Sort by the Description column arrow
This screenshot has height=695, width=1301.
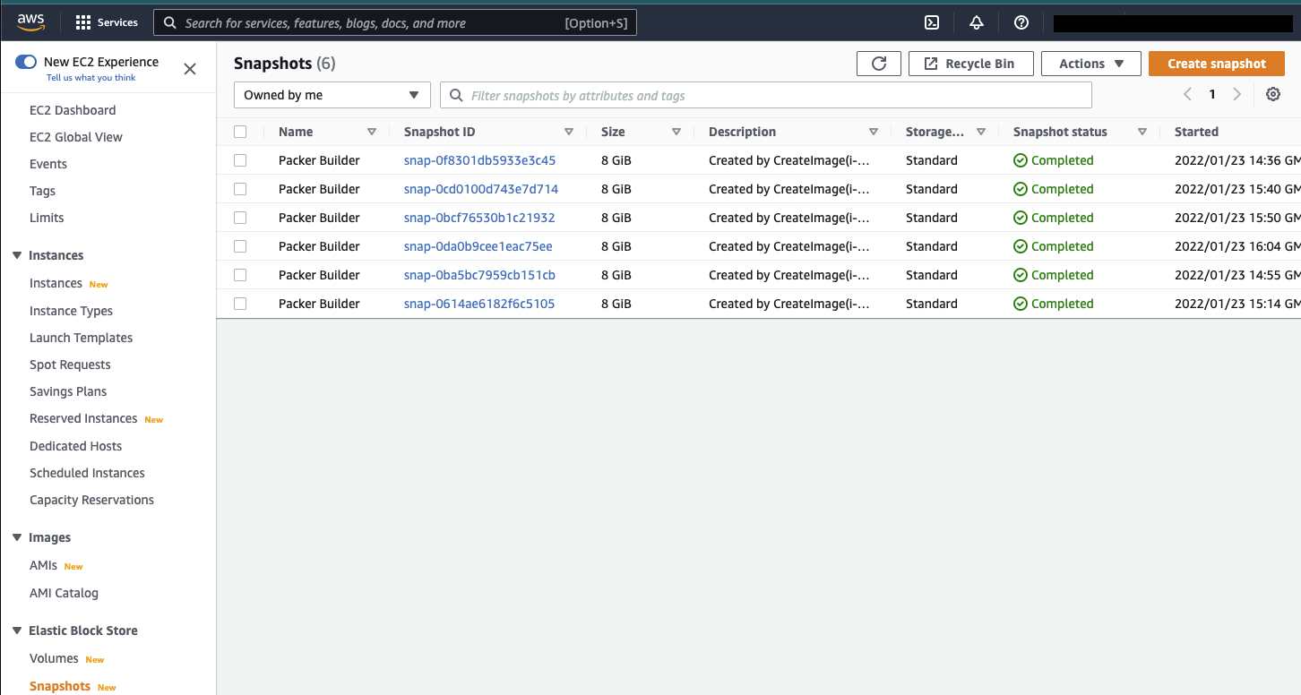(874, 132)
